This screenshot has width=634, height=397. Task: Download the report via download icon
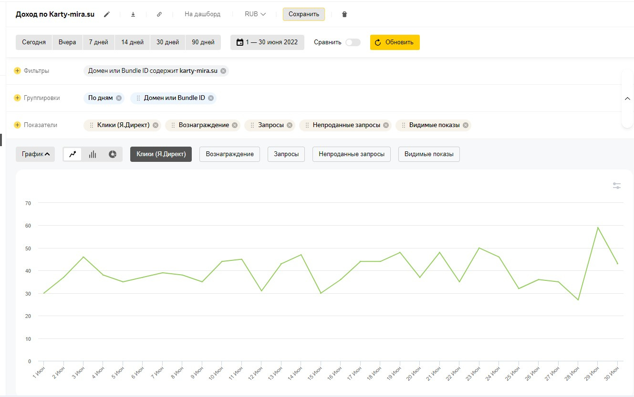pyautogui.click(x=133, y=14)
